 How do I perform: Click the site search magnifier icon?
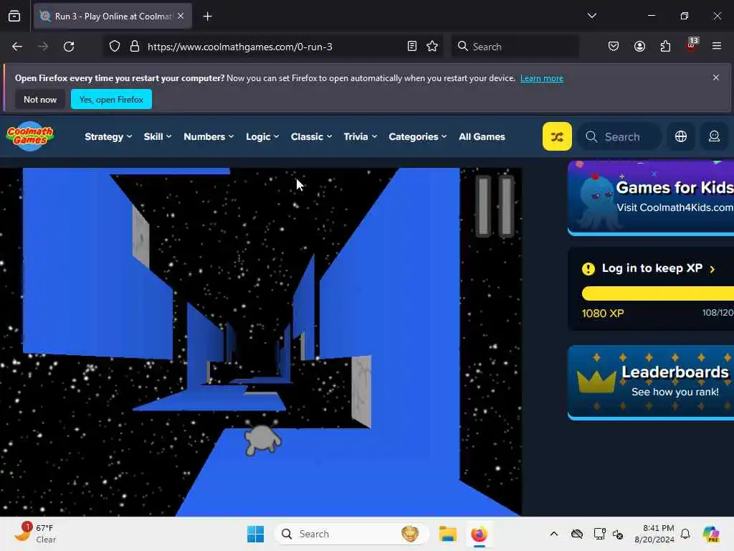(591, 136)
